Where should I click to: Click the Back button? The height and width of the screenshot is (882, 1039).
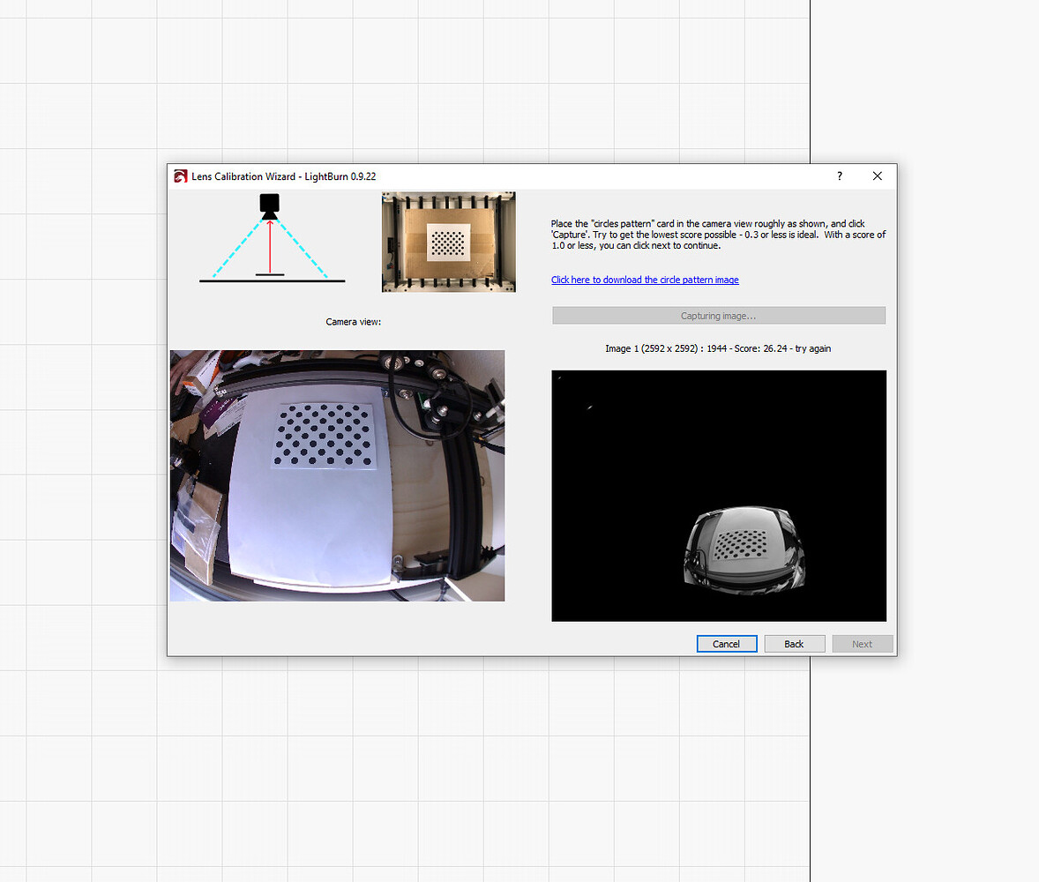coord(794,643)
